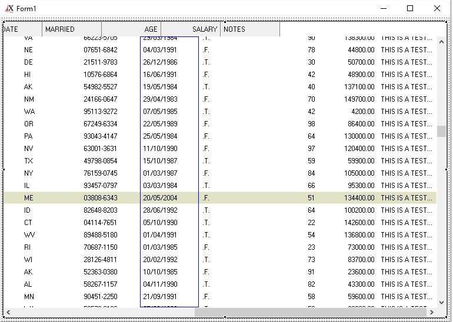Select date cell 29/04/1983
453x322 pixels.
161,99
